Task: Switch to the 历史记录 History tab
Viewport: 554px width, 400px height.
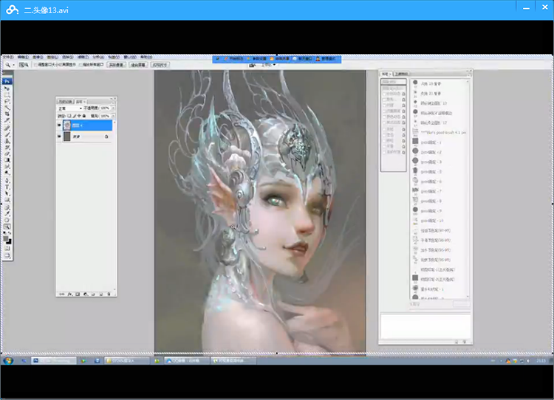Action: point(66,102)
